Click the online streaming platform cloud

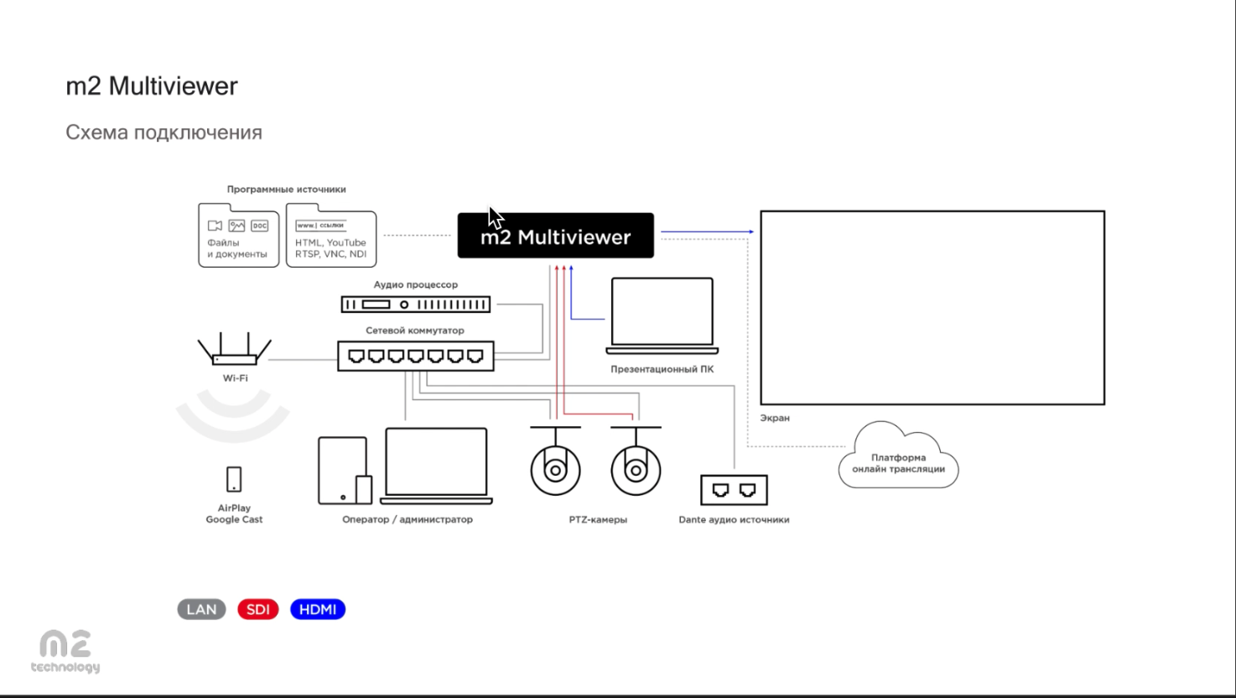click(898, 459)
